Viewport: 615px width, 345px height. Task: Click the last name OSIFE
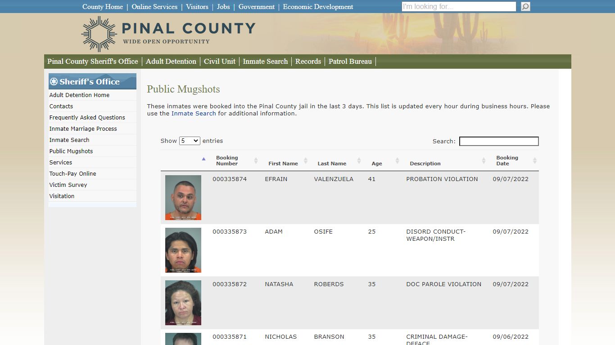(323, 231)
